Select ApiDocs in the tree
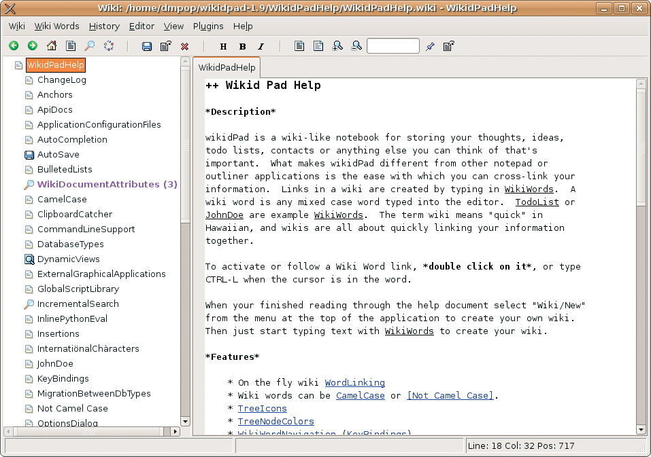The width and height of the screenshot is (651, 457). (55, 110)
